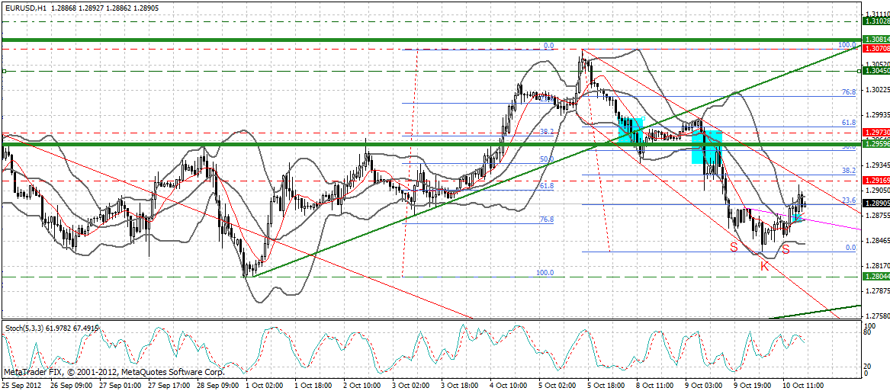Click the 1.27580 price scale value
Screen dimensions: 890x391
[877, 316]
